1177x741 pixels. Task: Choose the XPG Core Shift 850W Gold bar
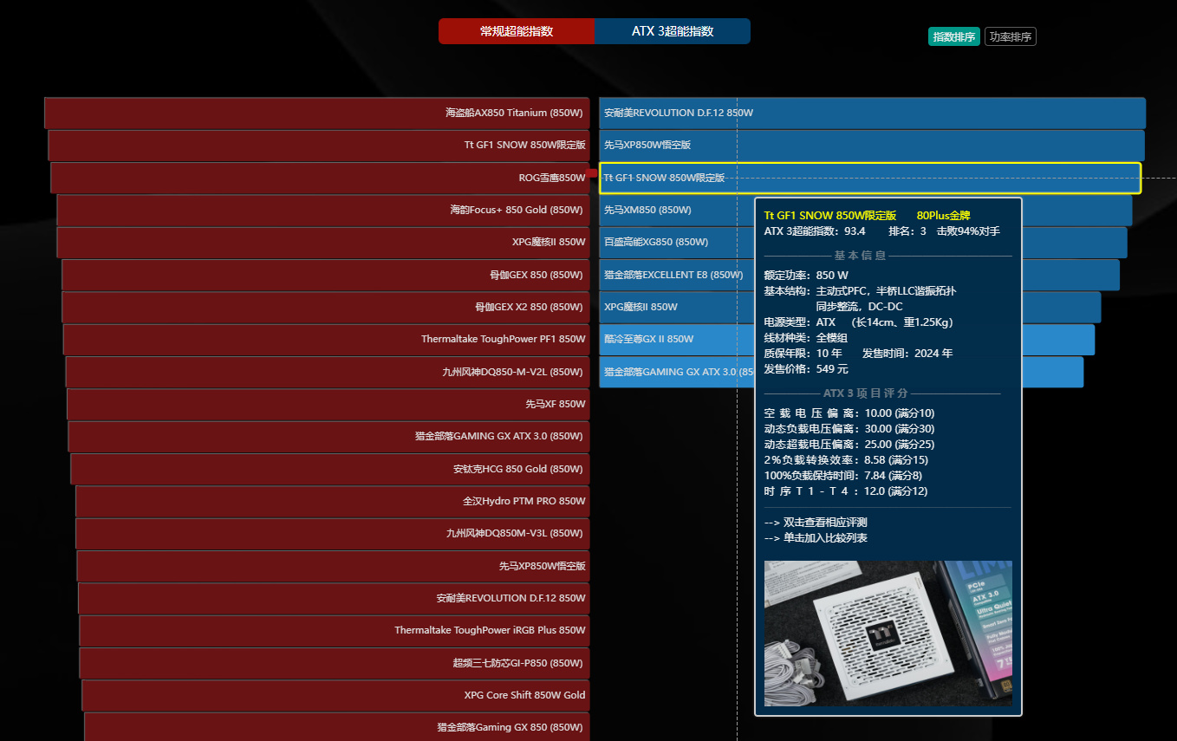click(x=336, y=695)
